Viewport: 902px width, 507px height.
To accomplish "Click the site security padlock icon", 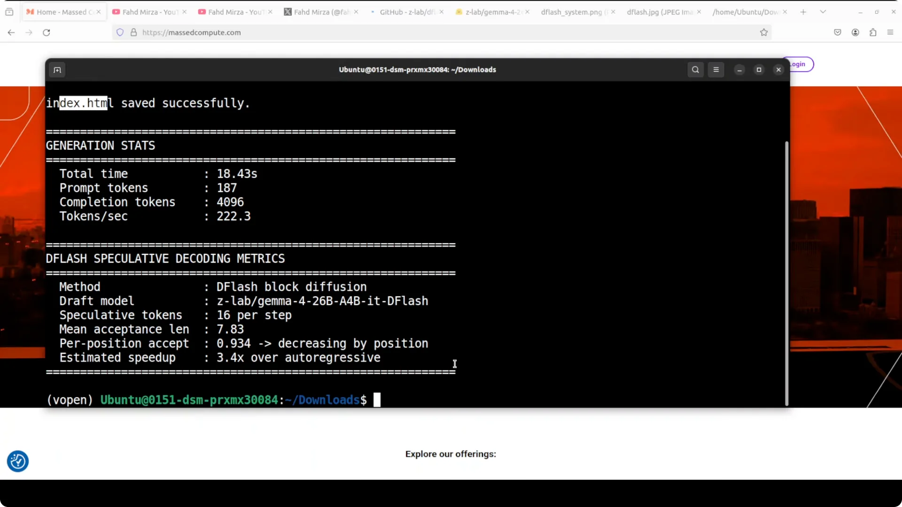I will (x=134, y=32).
